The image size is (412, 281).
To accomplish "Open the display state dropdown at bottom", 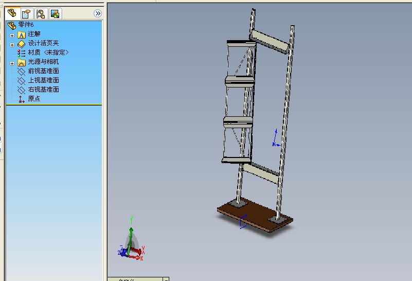I will 166,279.
